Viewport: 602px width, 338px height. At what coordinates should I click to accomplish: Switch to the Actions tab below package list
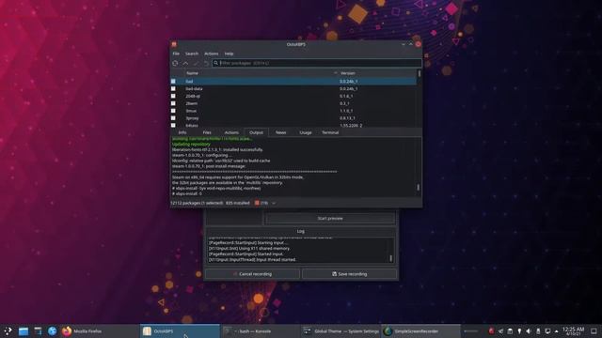[231, 132]
